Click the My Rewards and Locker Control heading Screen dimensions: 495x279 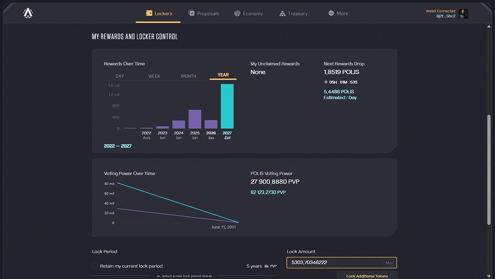pyautogui.click(x=135, y=37)
